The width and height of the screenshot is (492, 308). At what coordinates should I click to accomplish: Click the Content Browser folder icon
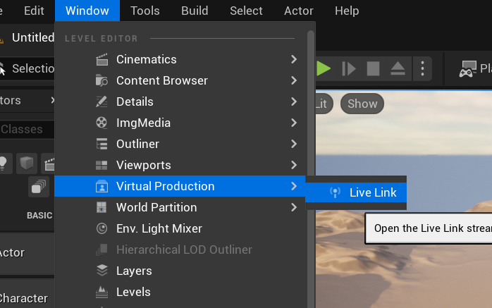102,80
